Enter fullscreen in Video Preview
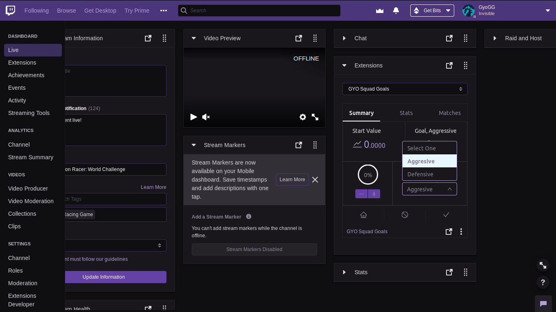 coord(315,117)
